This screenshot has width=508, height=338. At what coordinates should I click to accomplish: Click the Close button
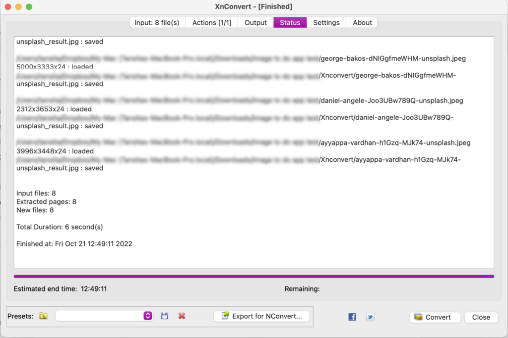coord(481,317)
